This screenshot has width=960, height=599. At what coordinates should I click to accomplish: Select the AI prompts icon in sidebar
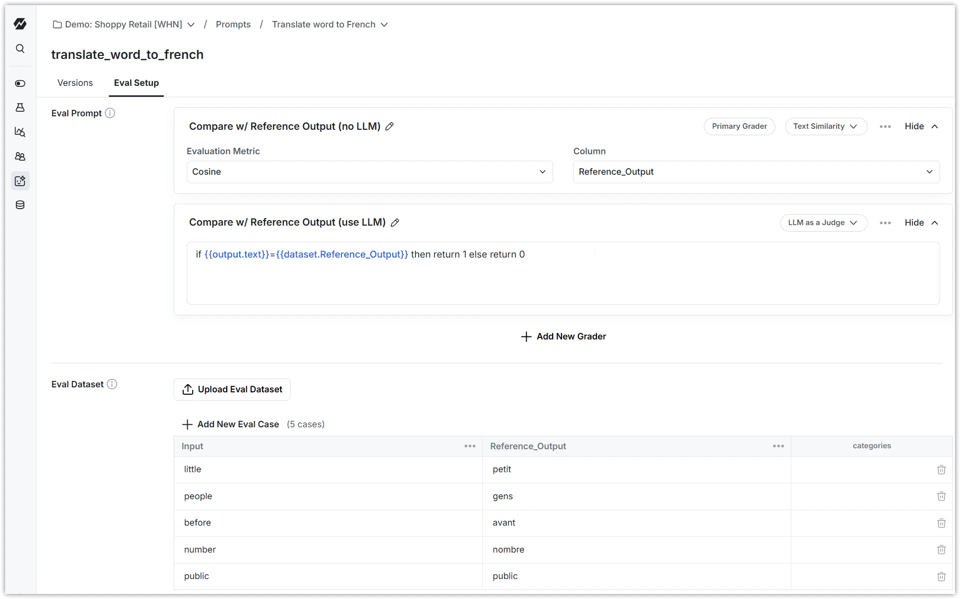pyautogui.click(x=20, y=181)
